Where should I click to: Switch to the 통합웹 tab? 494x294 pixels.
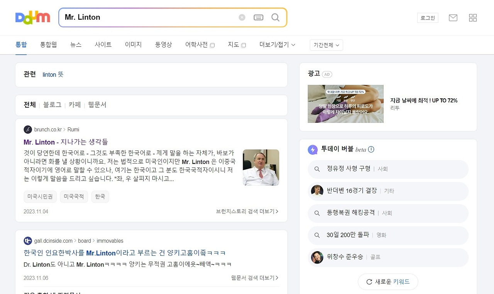click(48, 45)
